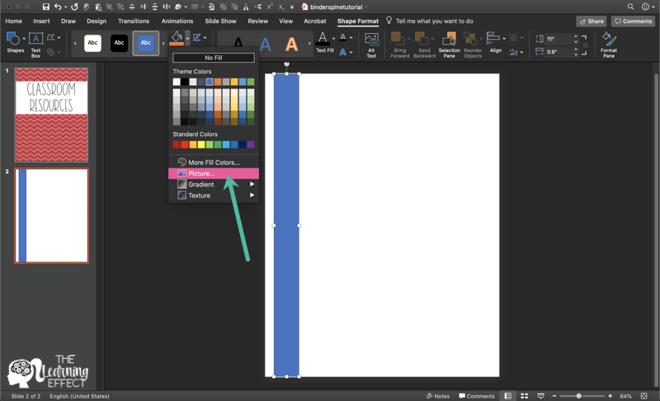Screen dimensions: 660x401
Task: Click the Text Effects blue A icon
Action: click(342, 52)
